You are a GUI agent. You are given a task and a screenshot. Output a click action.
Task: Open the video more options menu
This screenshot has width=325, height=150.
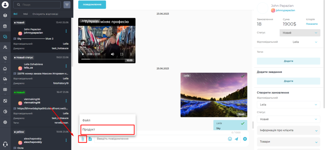point(131,54)
